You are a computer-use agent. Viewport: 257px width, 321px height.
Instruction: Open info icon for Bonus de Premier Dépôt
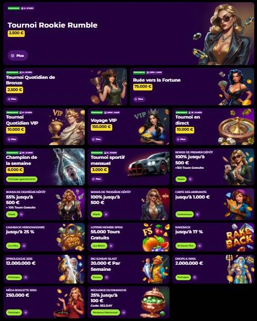[x=190, y=179]
